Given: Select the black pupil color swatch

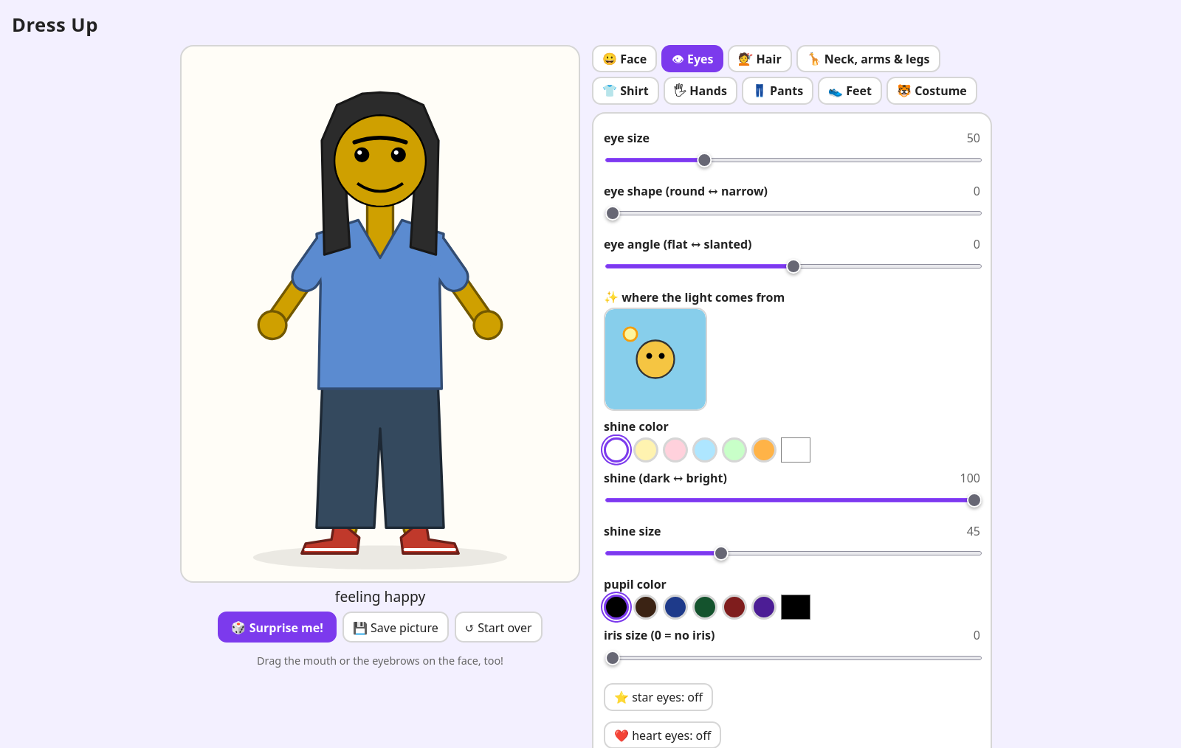Looking at the screenshot, I should (x=616, y=607).
